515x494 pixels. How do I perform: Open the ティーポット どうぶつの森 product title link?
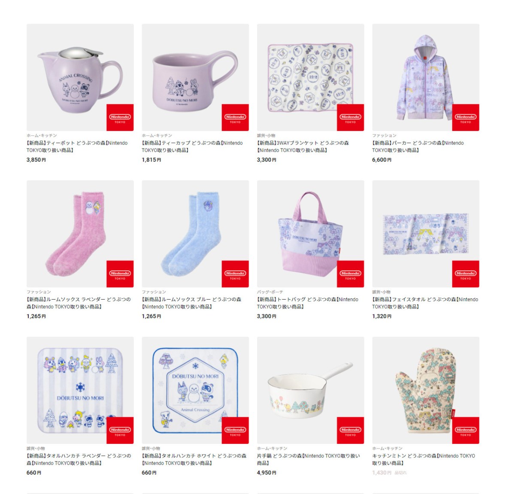tap(77, 147)
